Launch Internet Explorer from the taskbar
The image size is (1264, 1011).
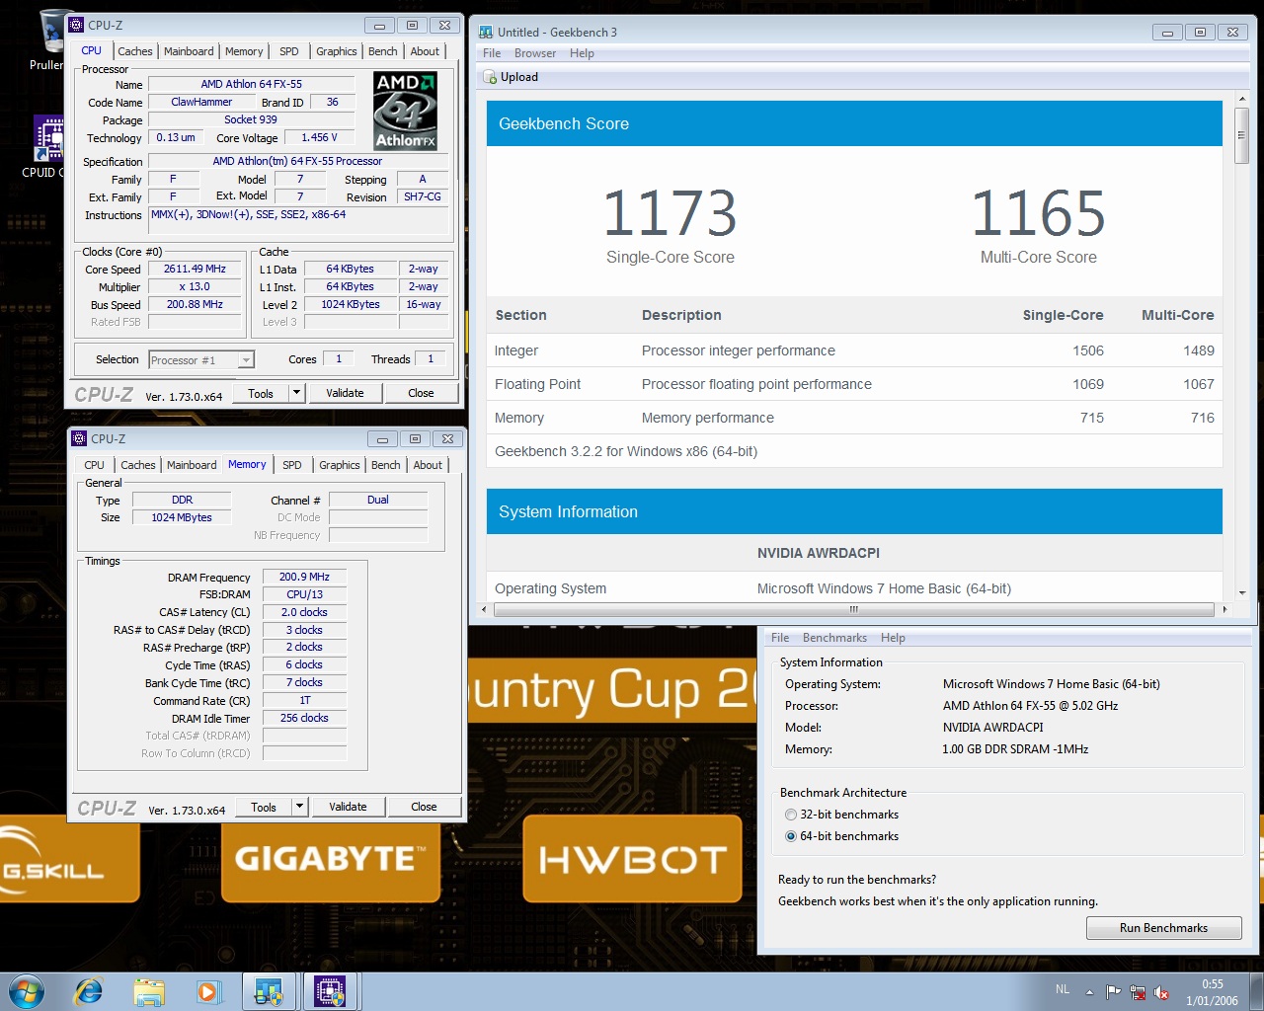89,991
